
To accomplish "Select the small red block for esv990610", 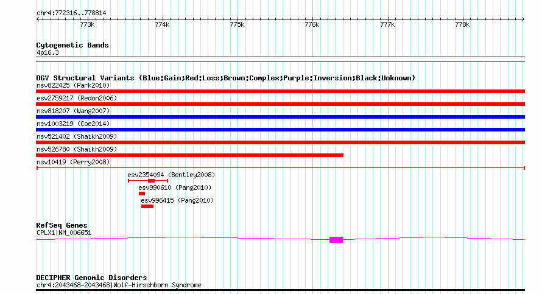I will coord(142,194).
